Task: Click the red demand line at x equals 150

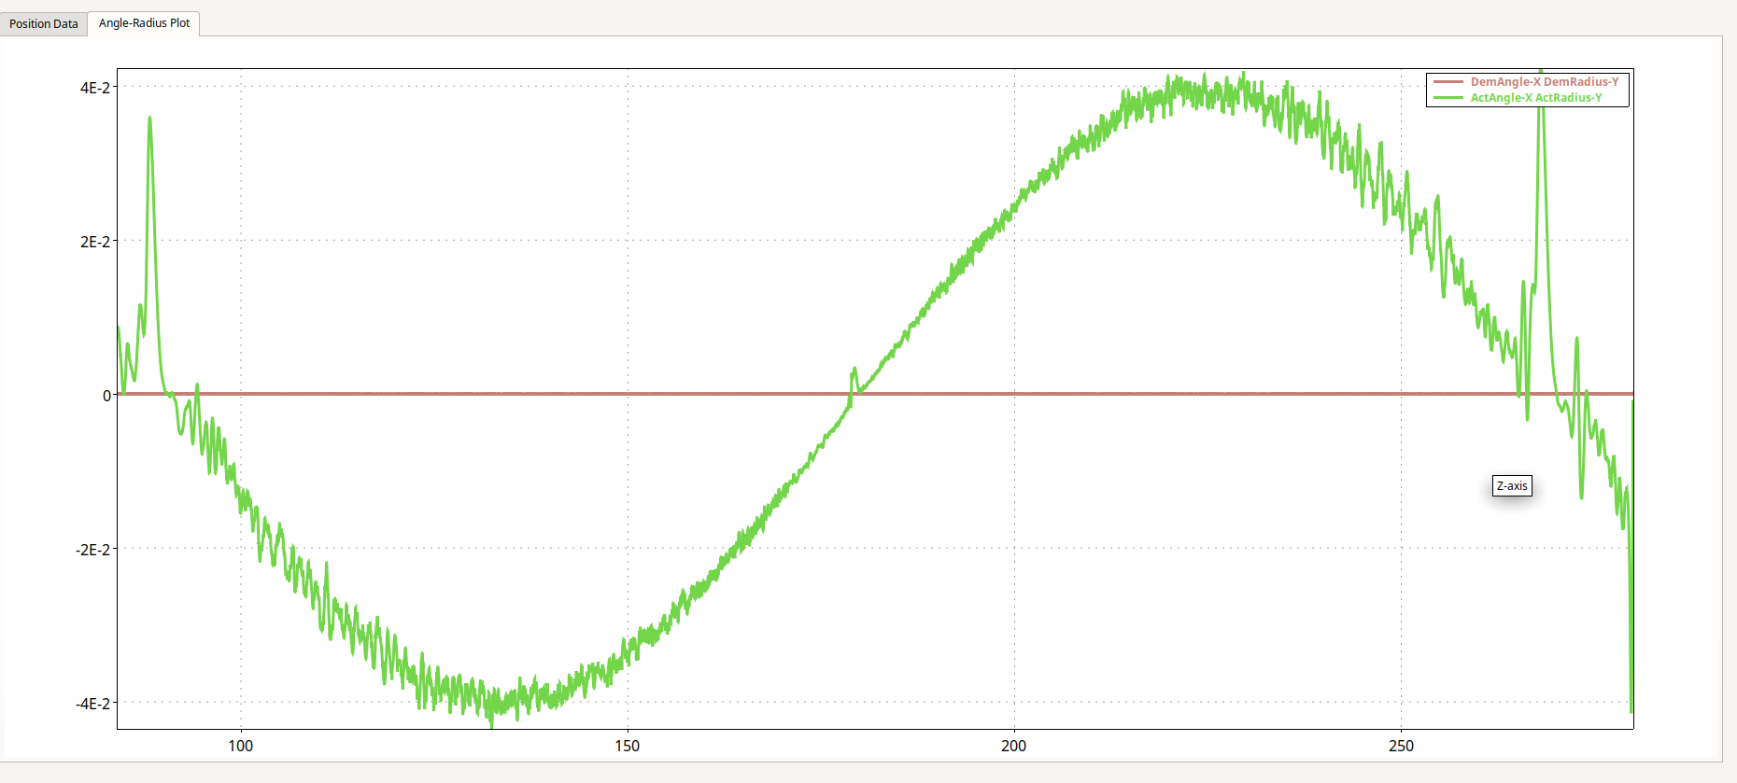Action: (x=628, y=394)
